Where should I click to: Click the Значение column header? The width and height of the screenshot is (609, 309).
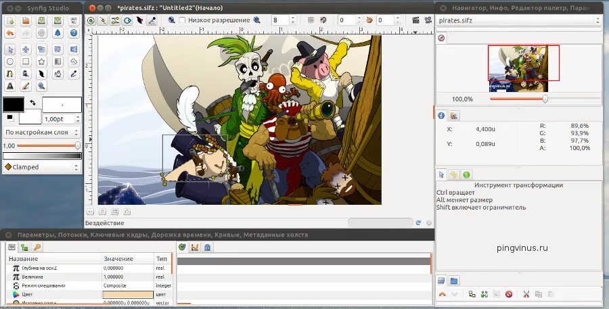[128, 258]
